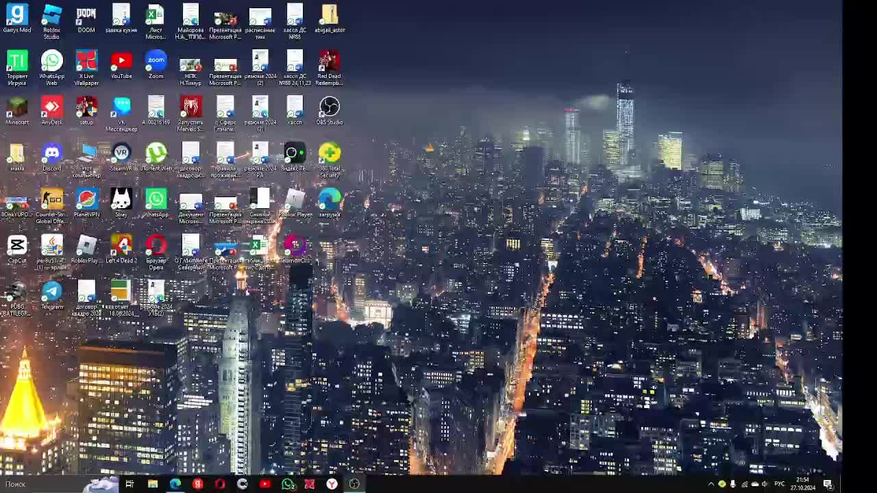Open the YouTube icon on the taskbar
This screenshot has width=877, height=493.
pyautogui.click(x=265, y=484)
